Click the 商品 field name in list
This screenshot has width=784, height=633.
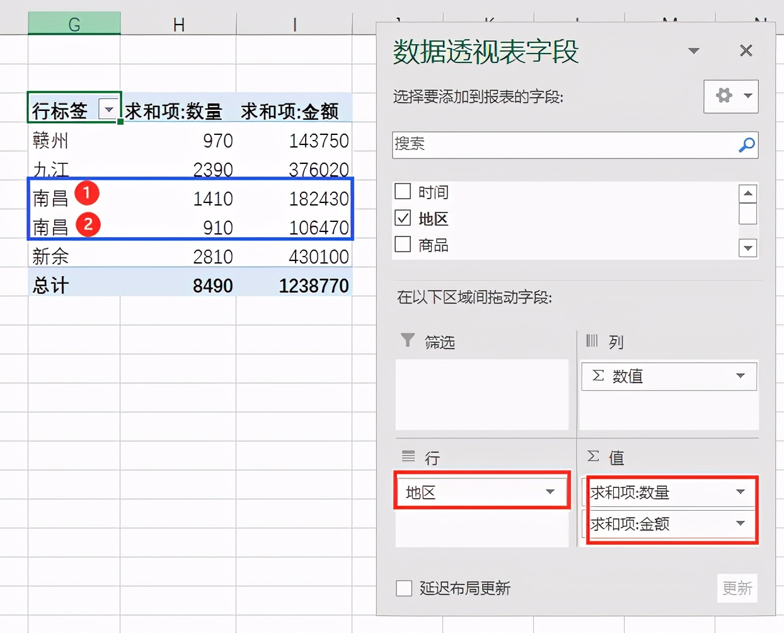pyautogui.click(x=434, y=245)
